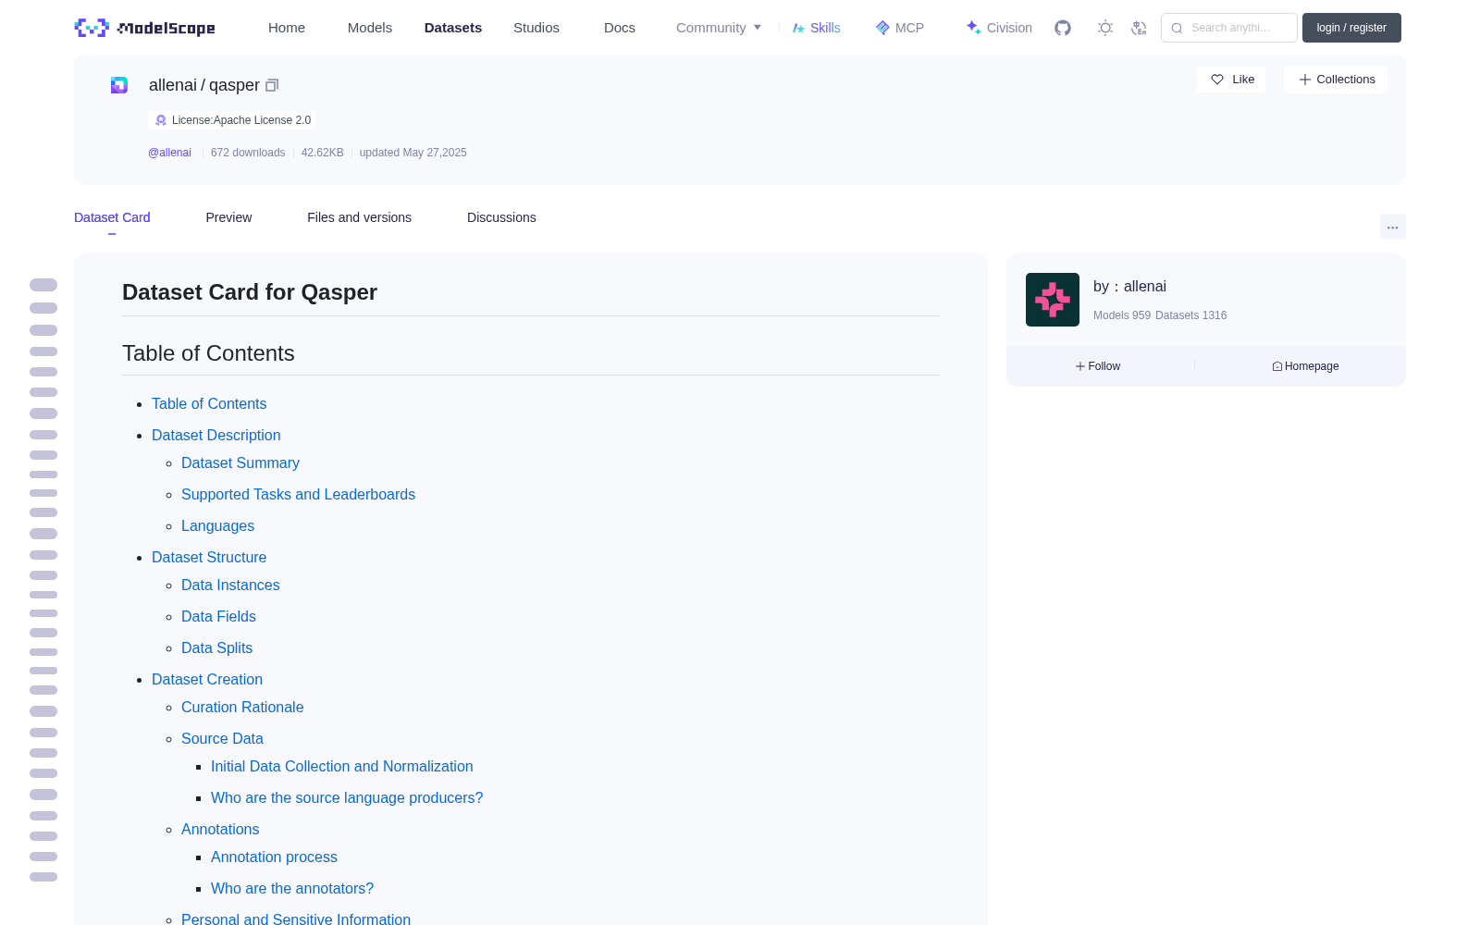
Task: Open Supported Tasks and Leaderboards link
Action: coord(298,494)
